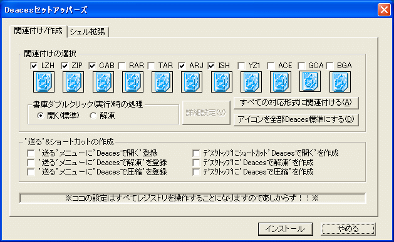
Task: Click the ARJ file type icon
Action: coord(192,82)
